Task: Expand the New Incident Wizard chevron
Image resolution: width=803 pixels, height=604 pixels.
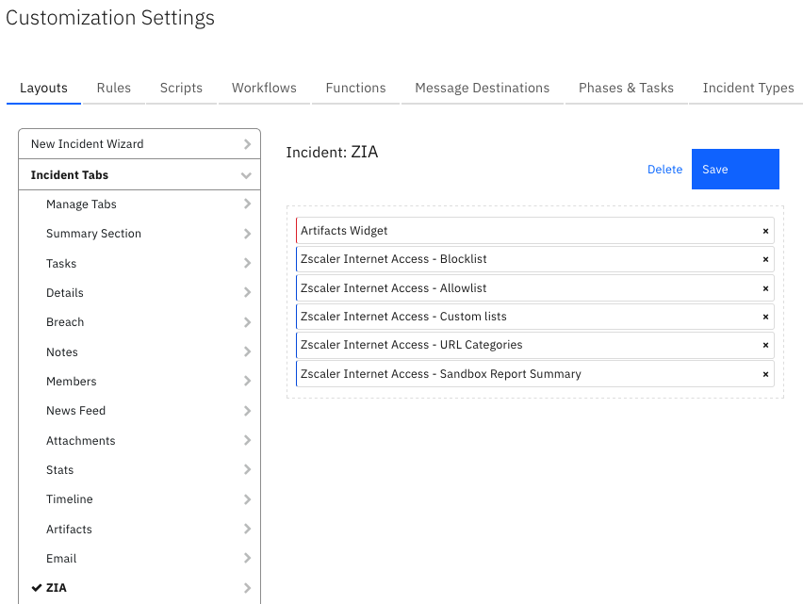Action: [x=247, y=144]
